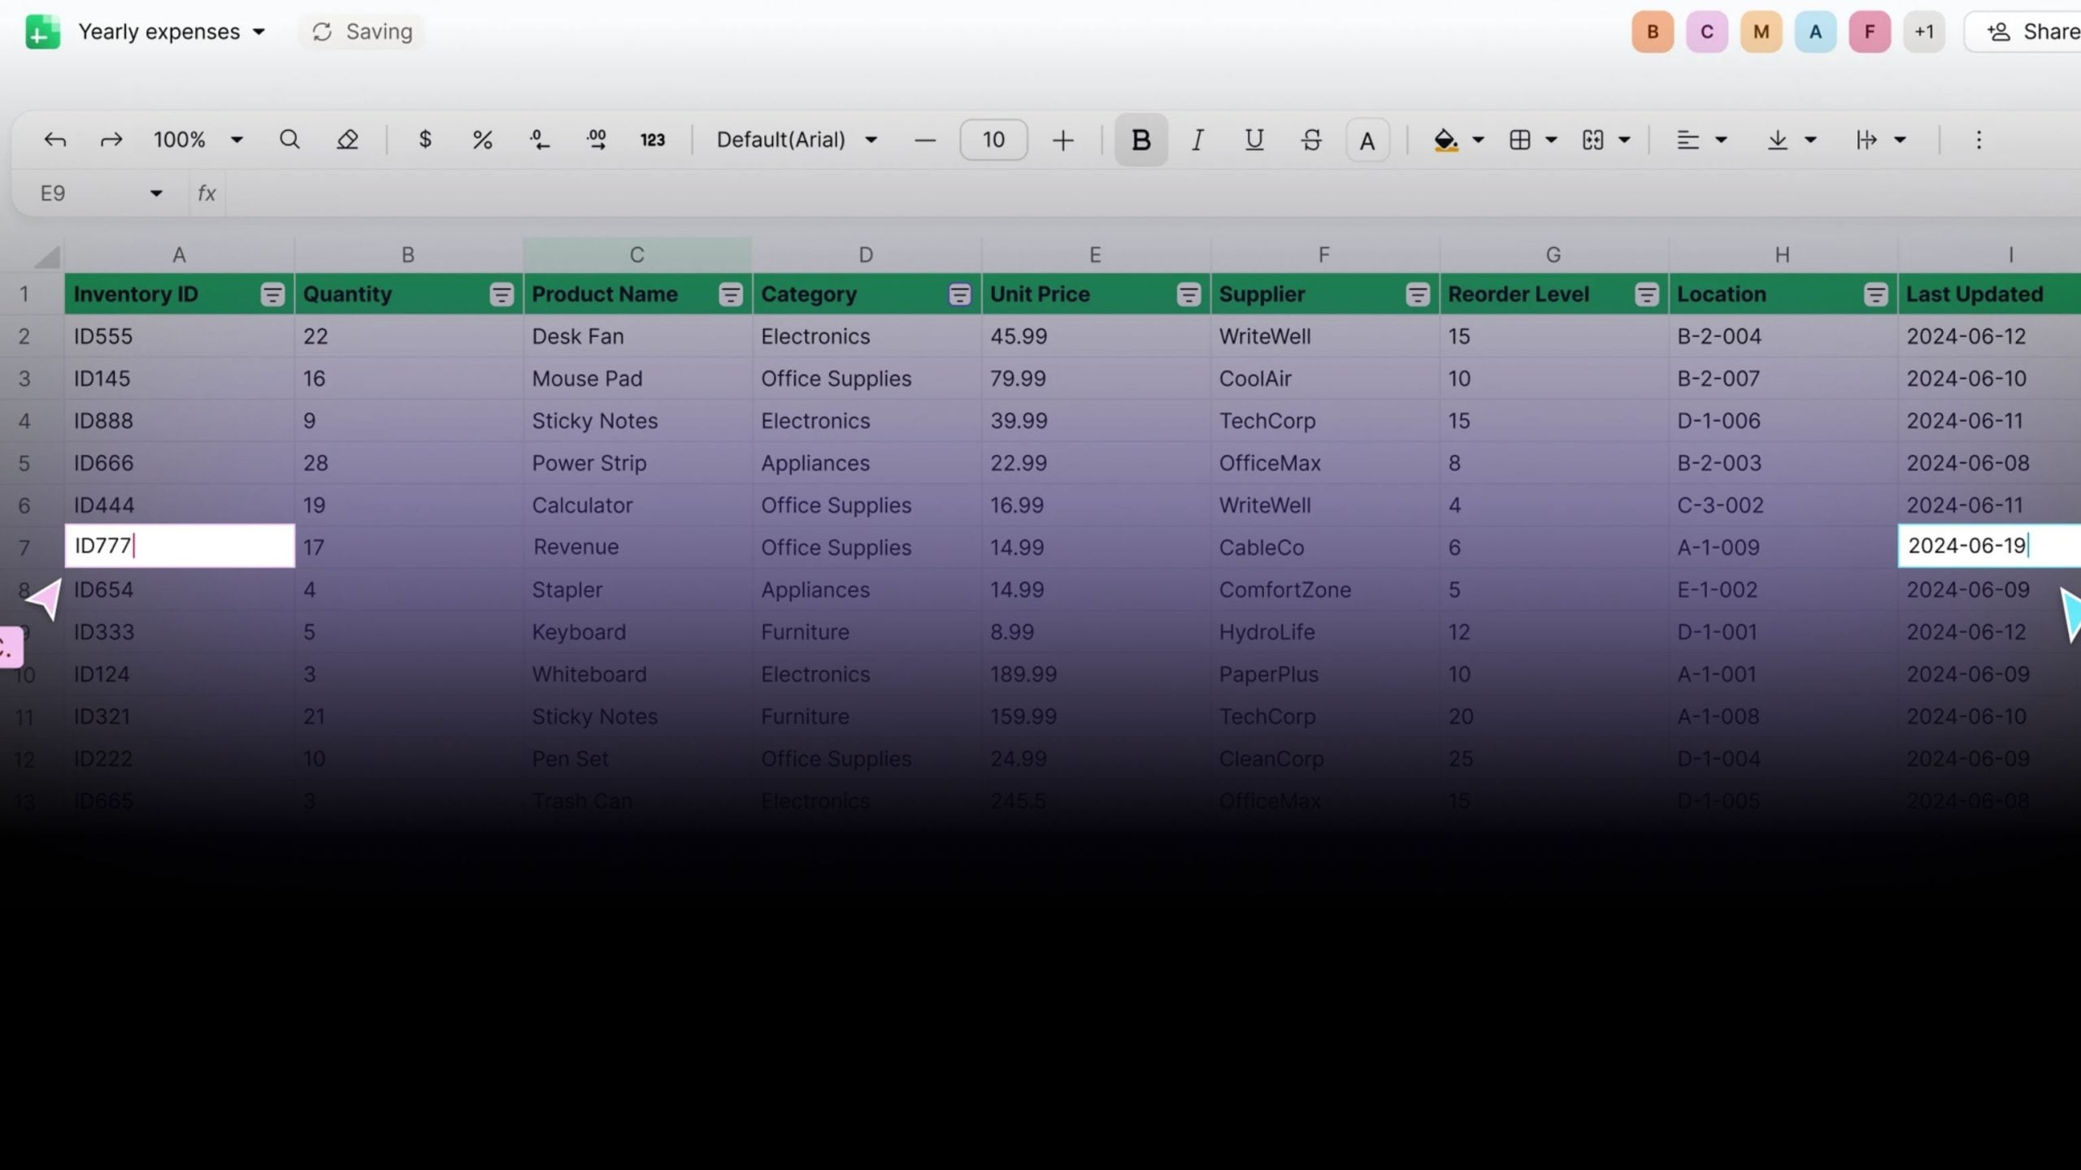Click the font size 10 field
Screen dimensions: 2081x1170
[993, 140]
